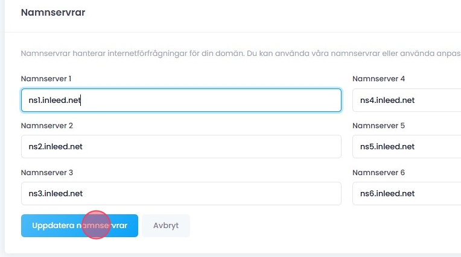The image size is (461, 257).
Task: Click the 'Namnserver 6' label text
Action: tap(378, 173)
